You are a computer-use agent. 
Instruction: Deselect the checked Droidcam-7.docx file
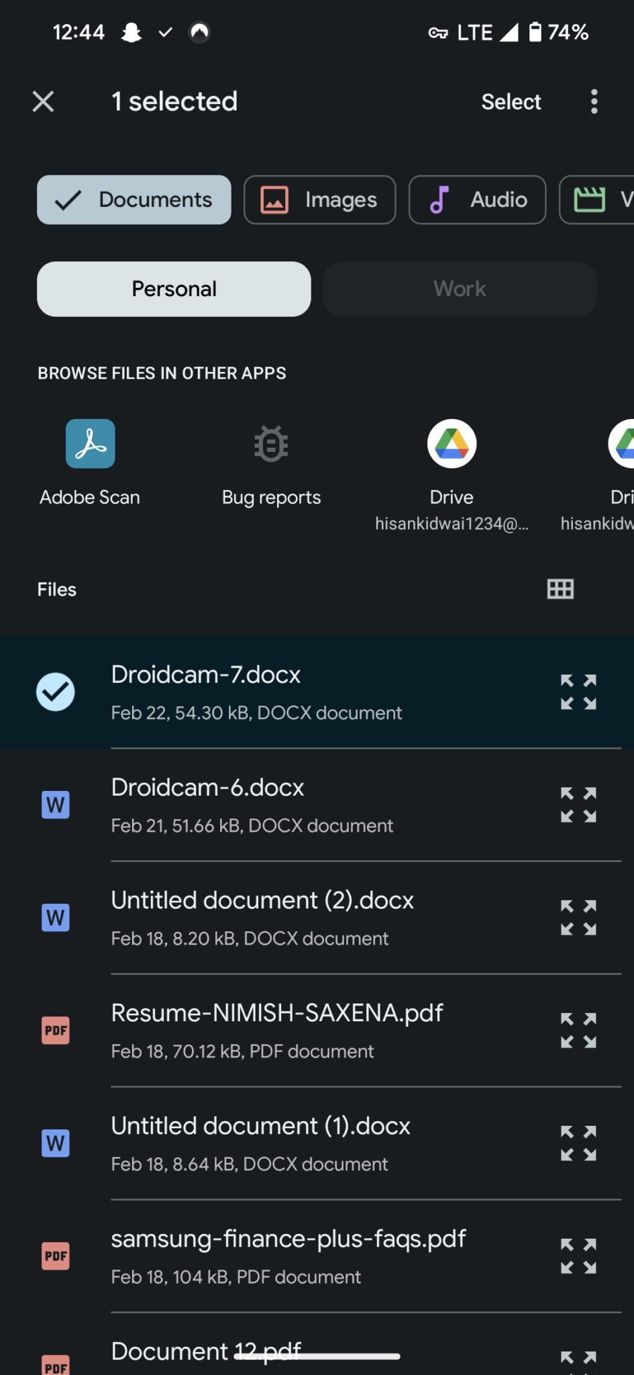(56, 692)
